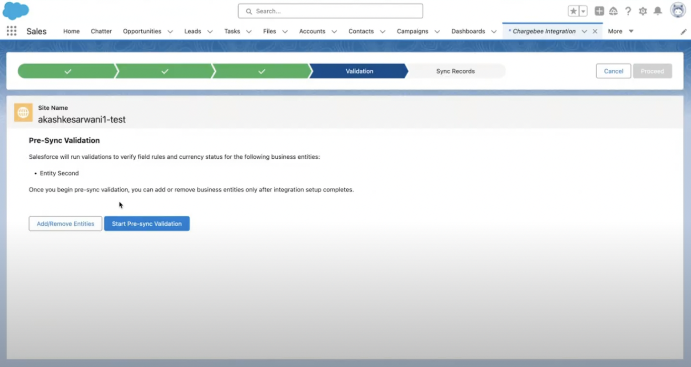The height and width of the screenshot is (367, 691).
Task: Open the Setup gear icon
Action: [x=643, y=11]
